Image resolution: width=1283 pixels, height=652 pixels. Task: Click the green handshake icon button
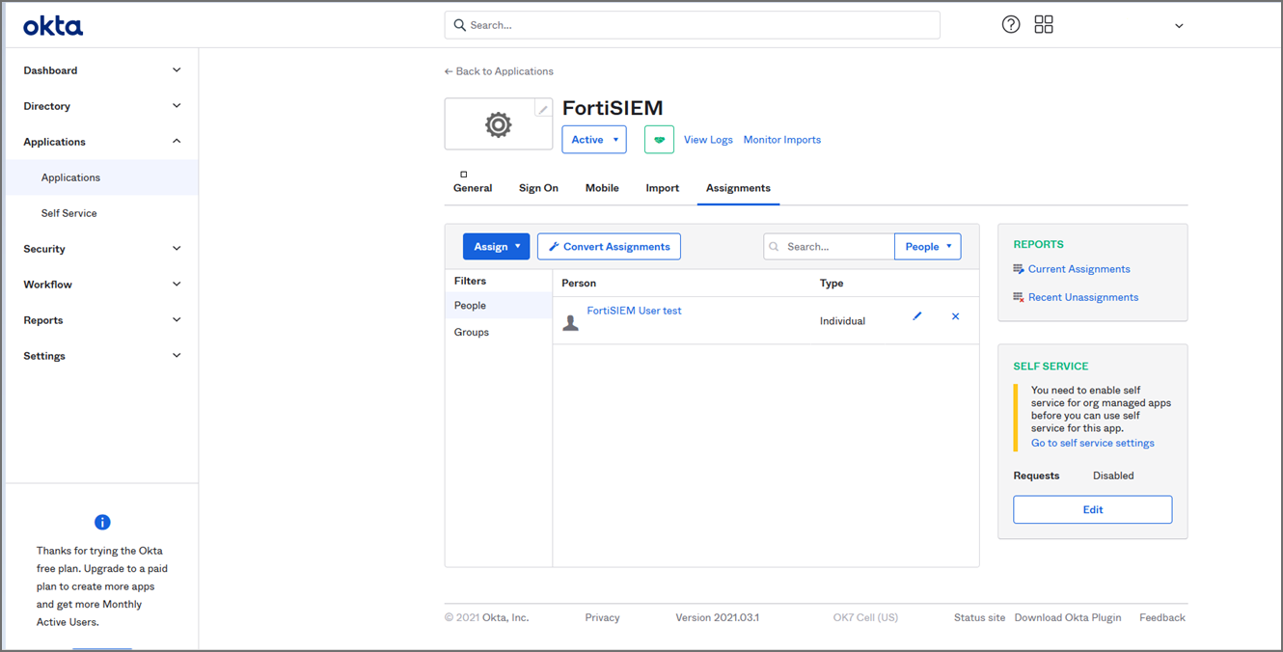pyautogui.click(x=659, y=140)
